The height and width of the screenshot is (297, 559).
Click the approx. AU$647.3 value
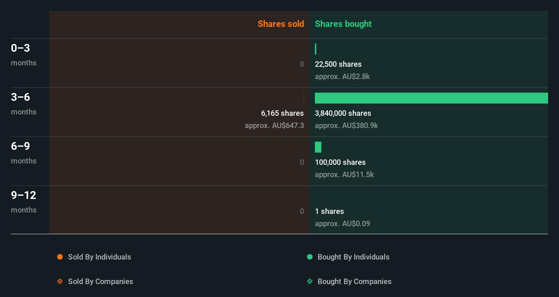(x=274, y=125)
